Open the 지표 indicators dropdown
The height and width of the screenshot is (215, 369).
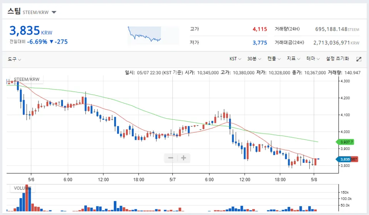(293, 58)
